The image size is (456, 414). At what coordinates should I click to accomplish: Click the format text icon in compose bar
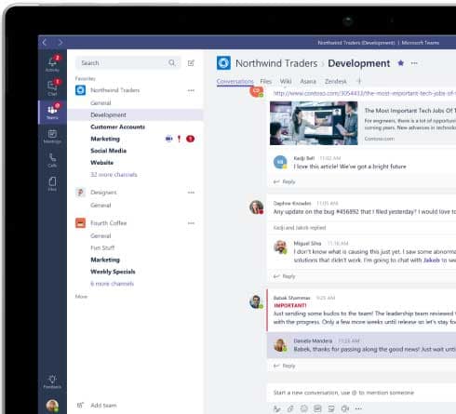click(276, 408)
